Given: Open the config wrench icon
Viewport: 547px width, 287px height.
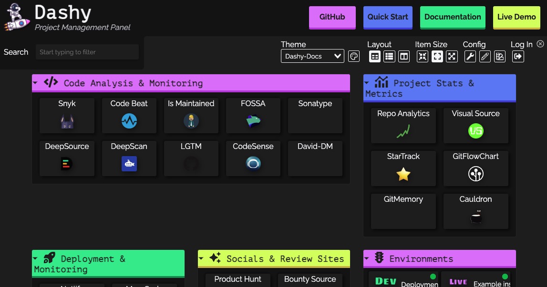Looking at the screenshot, I should coord(470,56).
